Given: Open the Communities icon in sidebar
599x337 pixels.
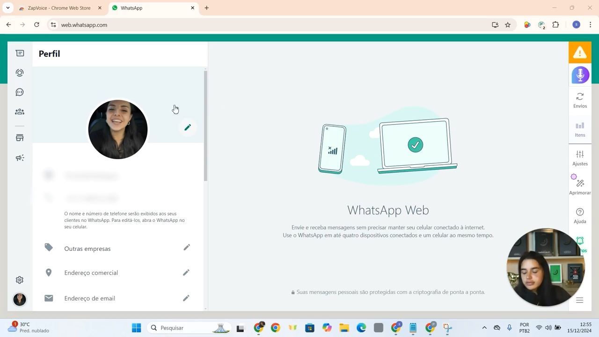Looking at the screenshot, I should (20, 112).
